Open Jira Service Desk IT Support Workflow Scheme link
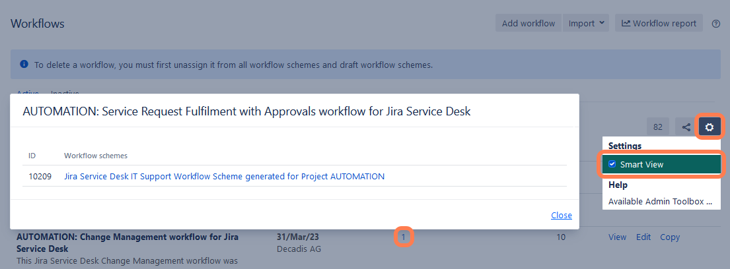 click(x=224, y=177)
